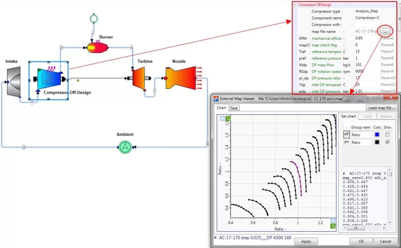Click connection label 6 on nozzle return pipe

point(208,144)
